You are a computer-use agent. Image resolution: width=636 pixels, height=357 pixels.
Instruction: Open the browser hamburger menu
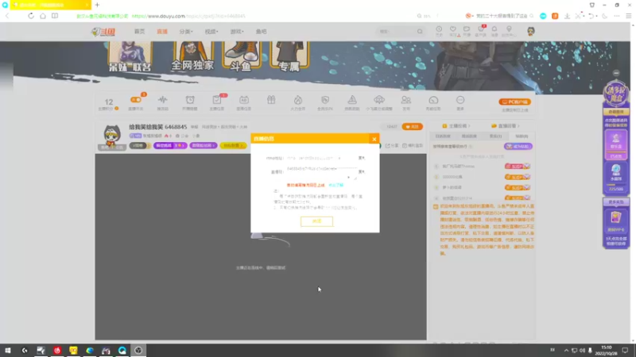628,16
